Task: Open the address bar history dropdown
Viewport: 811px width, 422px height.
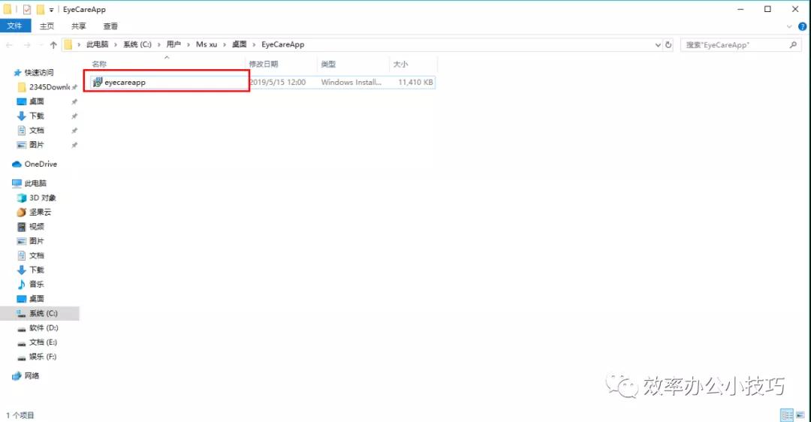Action: (x=658, y=45)
